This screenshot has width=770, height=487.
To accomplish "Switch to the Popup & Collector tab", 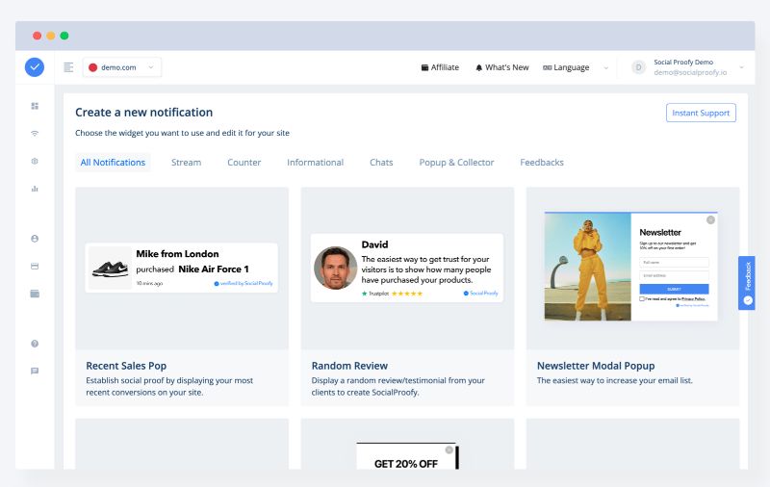I will pos(456,163).
